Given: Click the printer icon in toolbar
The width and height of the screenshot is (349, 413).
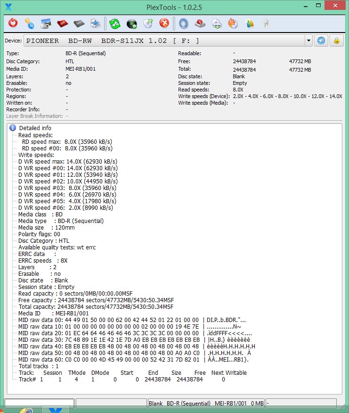Looking at the screenshot, I should click(x=95, y=23).
